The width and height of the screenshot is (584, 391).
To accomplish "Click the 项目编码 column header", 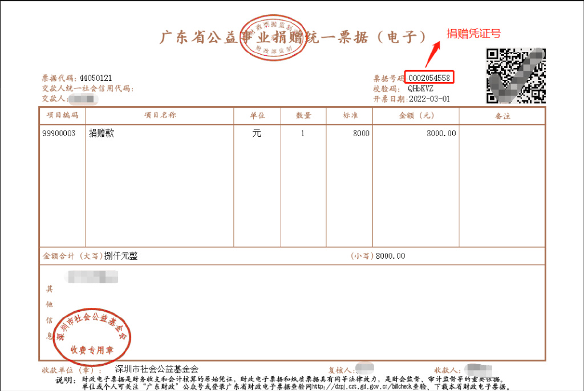I will 63,115.
